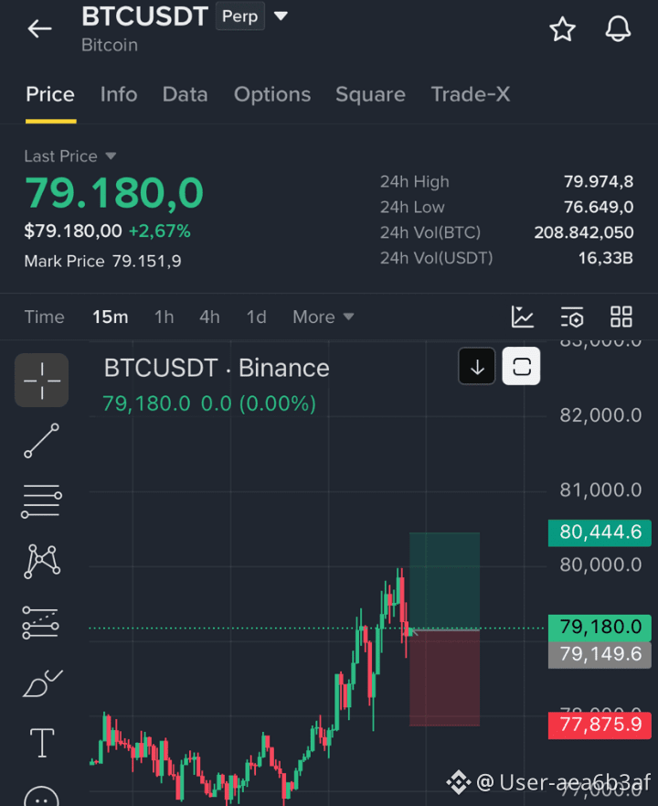This screenshot has width=658, height=806.
Task: Open price alert bell icon
Action: (618, 28)
